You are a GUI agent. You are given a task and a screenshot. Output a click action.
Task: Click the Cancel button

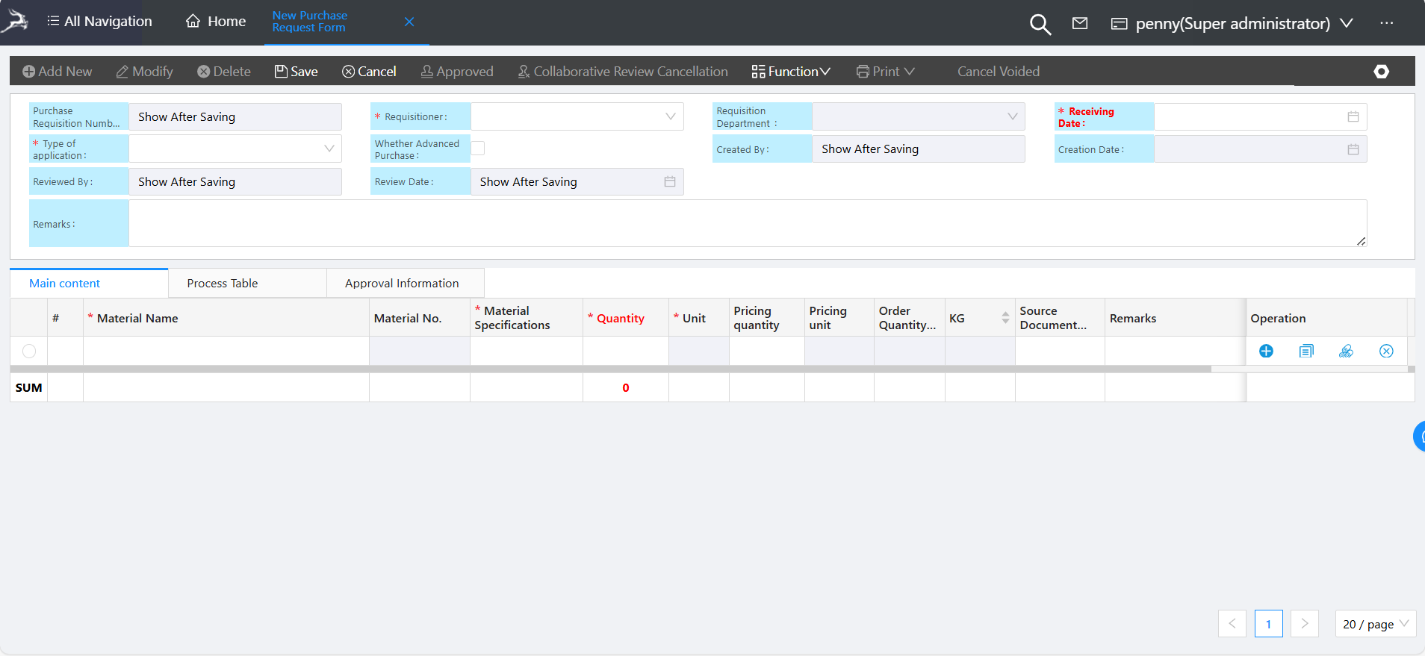tap(369, 72)
